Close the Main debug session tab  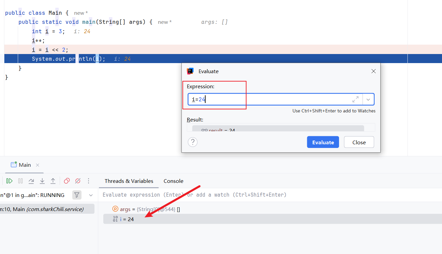(38, 165)
